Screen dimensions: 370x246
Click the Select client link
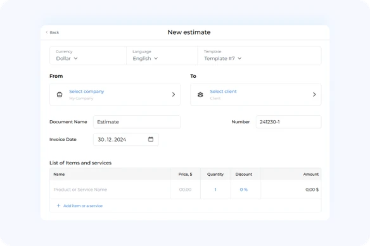point(223,92)
